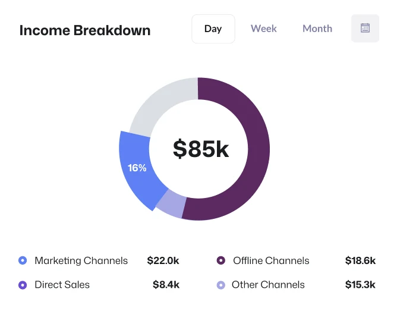Click the small lavender donut segment
The height and width of the screenshot is (311, 397).
tap(172, 205)
